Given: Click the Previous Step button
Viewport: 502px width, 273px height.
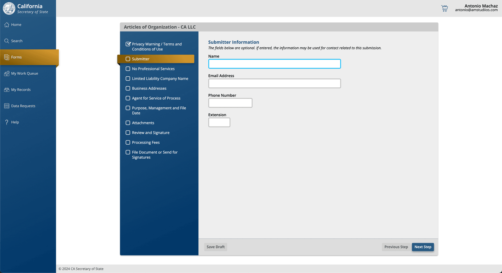Looking at the screenshot, I should 396,247.
